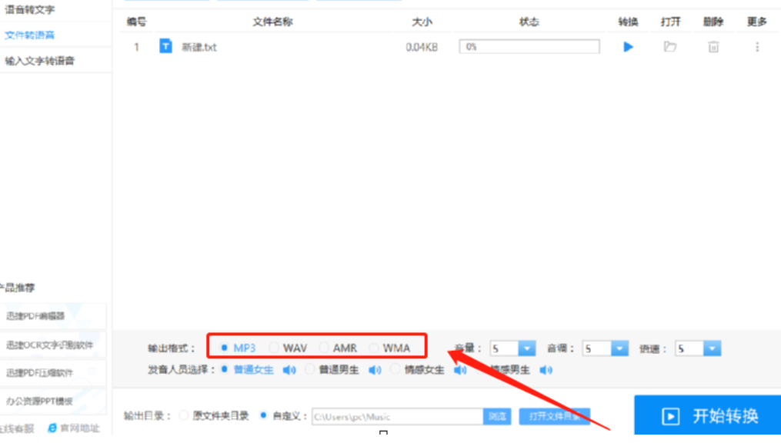Click output path field C:\Users\pc\Music
This screenshot has height=443, width=781.
[398, 417]
